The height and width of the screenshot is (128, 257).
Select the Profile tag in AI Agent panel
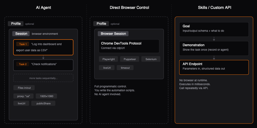point(16,24)
